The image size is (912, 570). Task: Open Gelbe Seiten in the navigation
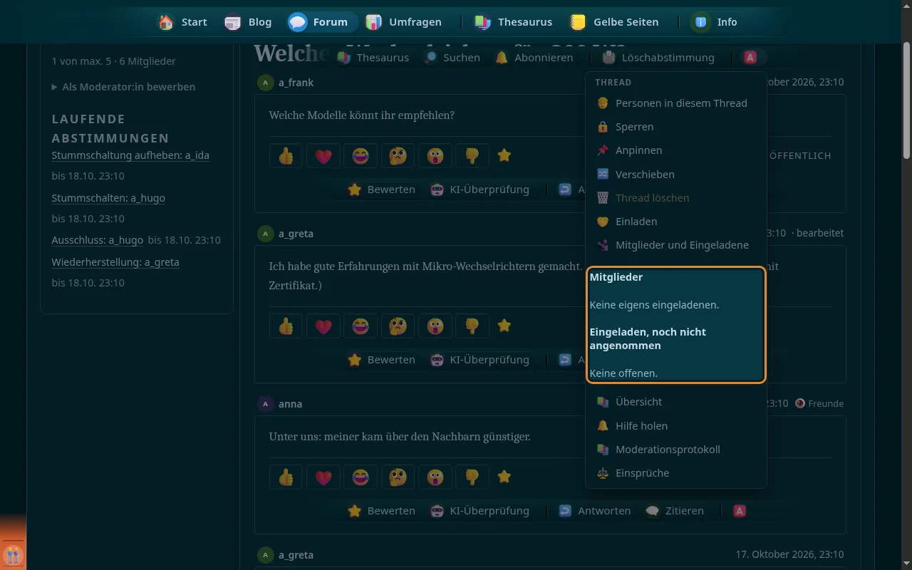[613, 22]
